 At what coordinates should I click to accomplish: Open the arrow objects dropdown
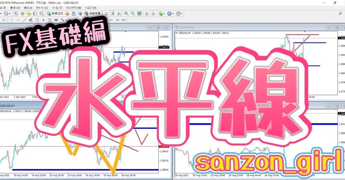[x=66, y=20]
